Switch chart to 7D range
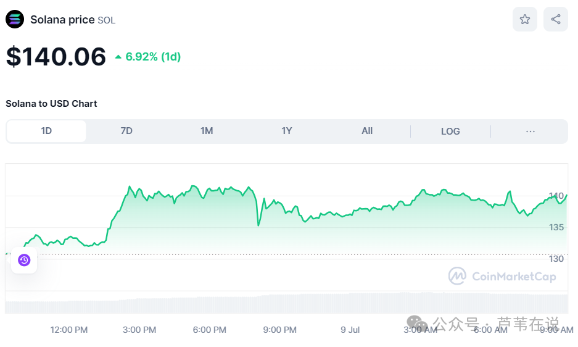Viewport: 578px width, 347px height. coord(126,131)
